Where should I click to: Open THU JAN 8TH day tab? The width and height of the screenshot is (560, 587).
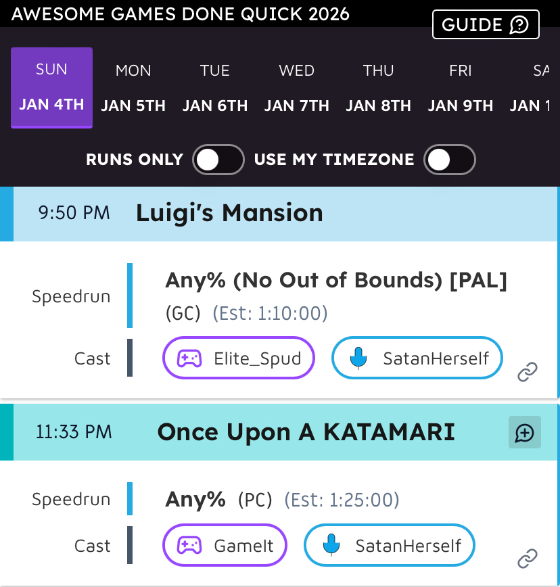click(378, 88)
